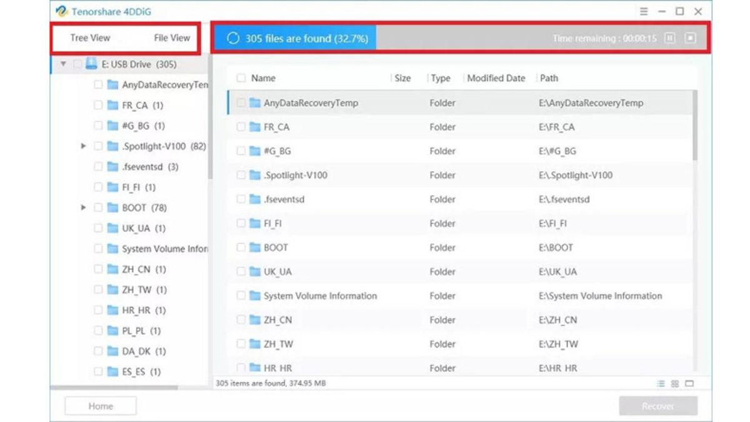
Task: Switch to list view icon at bottom right
Action: point(661,383)
